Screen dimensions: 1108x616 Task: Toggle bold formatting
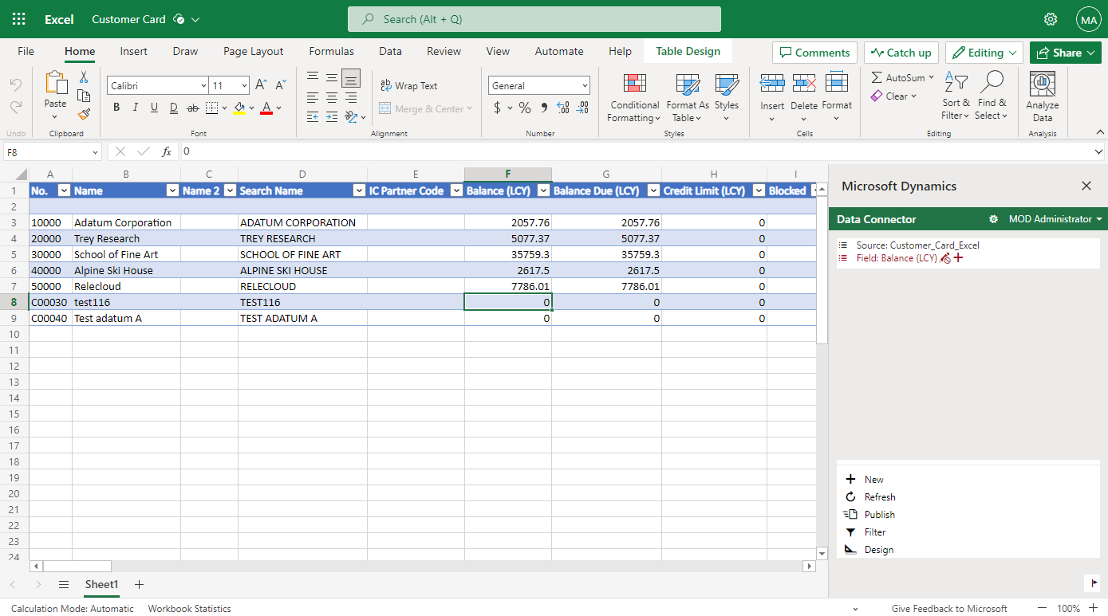point(116,106)
